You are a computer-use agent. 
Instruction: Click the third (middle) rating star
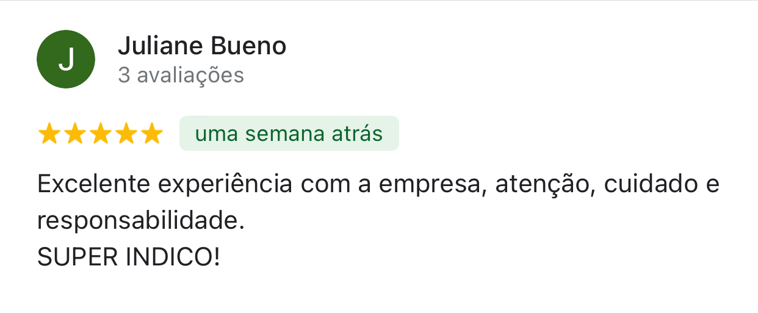100,134
